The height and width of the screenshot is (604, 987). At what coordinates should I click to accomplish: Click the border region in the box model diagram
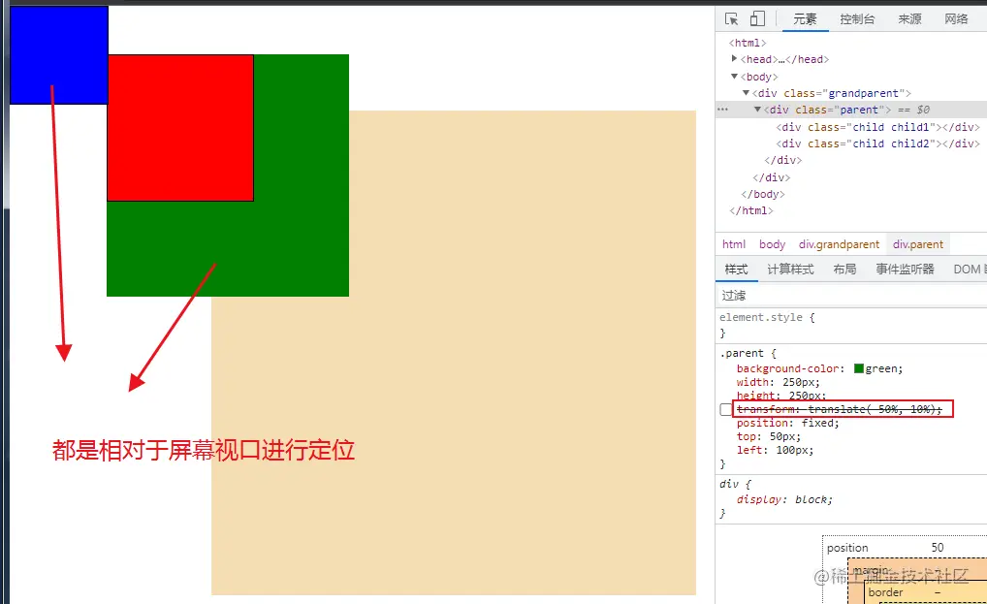(x=887, y=592)
